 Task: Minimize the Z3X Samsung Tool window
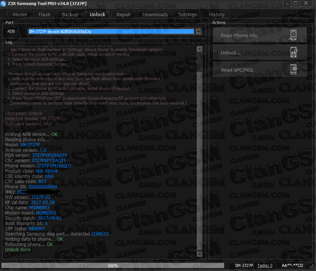tap(287, 3)
